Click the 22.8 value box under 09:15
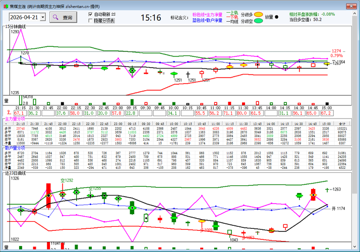360x252 pixels. (x=131, y=113)
